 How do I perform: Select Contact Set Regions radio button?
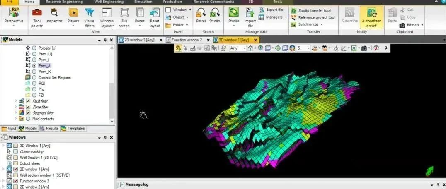pos(34,77)
